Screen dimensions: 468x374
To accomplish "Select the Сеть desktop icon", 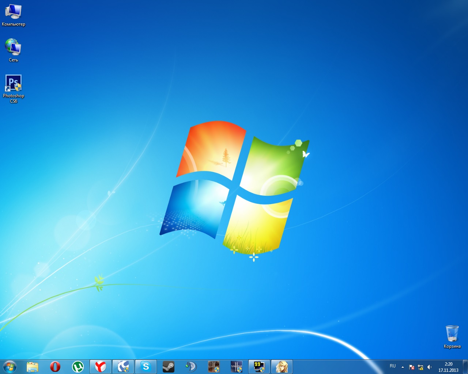I will [x=14, y=50].
